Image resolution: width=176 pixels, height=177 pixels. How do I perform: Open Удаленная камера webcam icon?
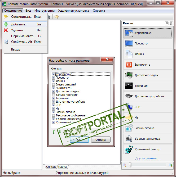[x=129, y=139]
